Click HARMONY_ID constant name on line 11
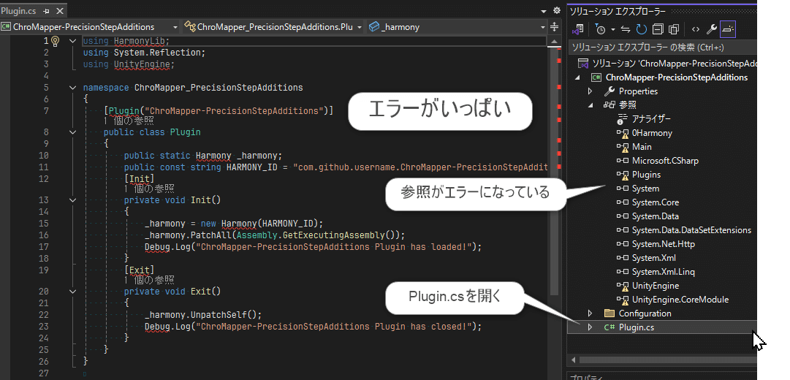Image resolution: width=790 pixels, height=380 pixels. click(252, 167)
